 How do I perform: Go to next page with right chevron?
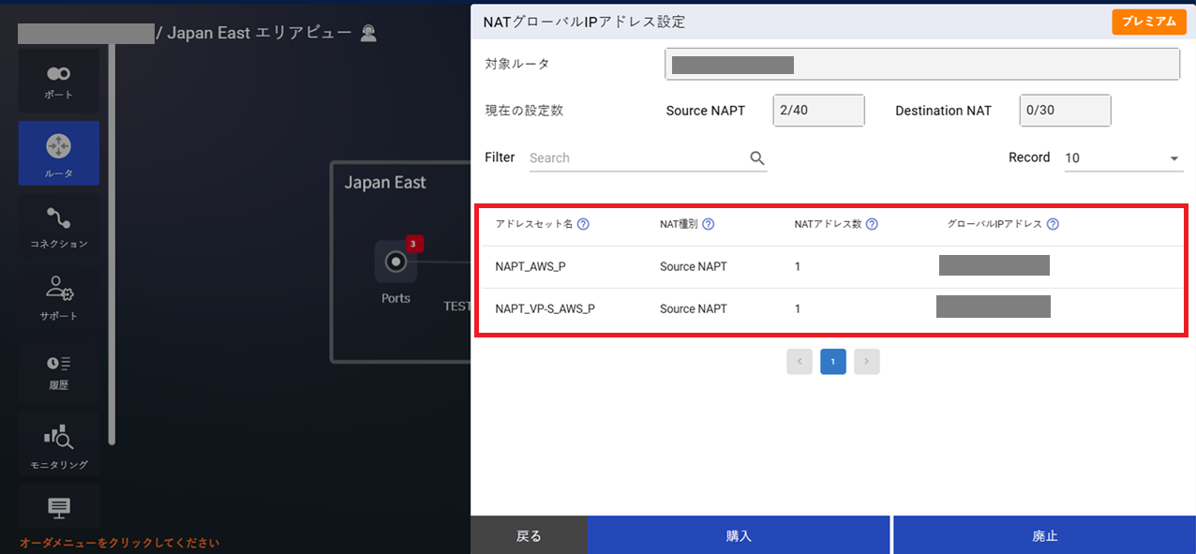tap(867, 362)
